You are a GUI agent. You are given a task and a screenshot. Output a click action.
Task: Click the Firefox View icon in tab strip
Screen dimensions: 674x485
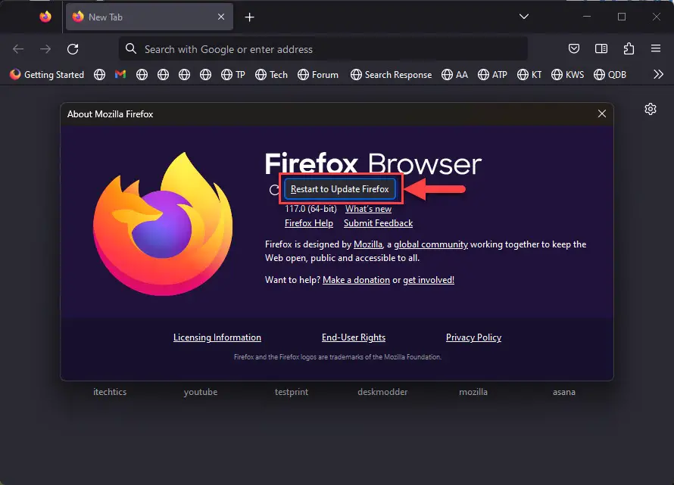click(45, 17)
